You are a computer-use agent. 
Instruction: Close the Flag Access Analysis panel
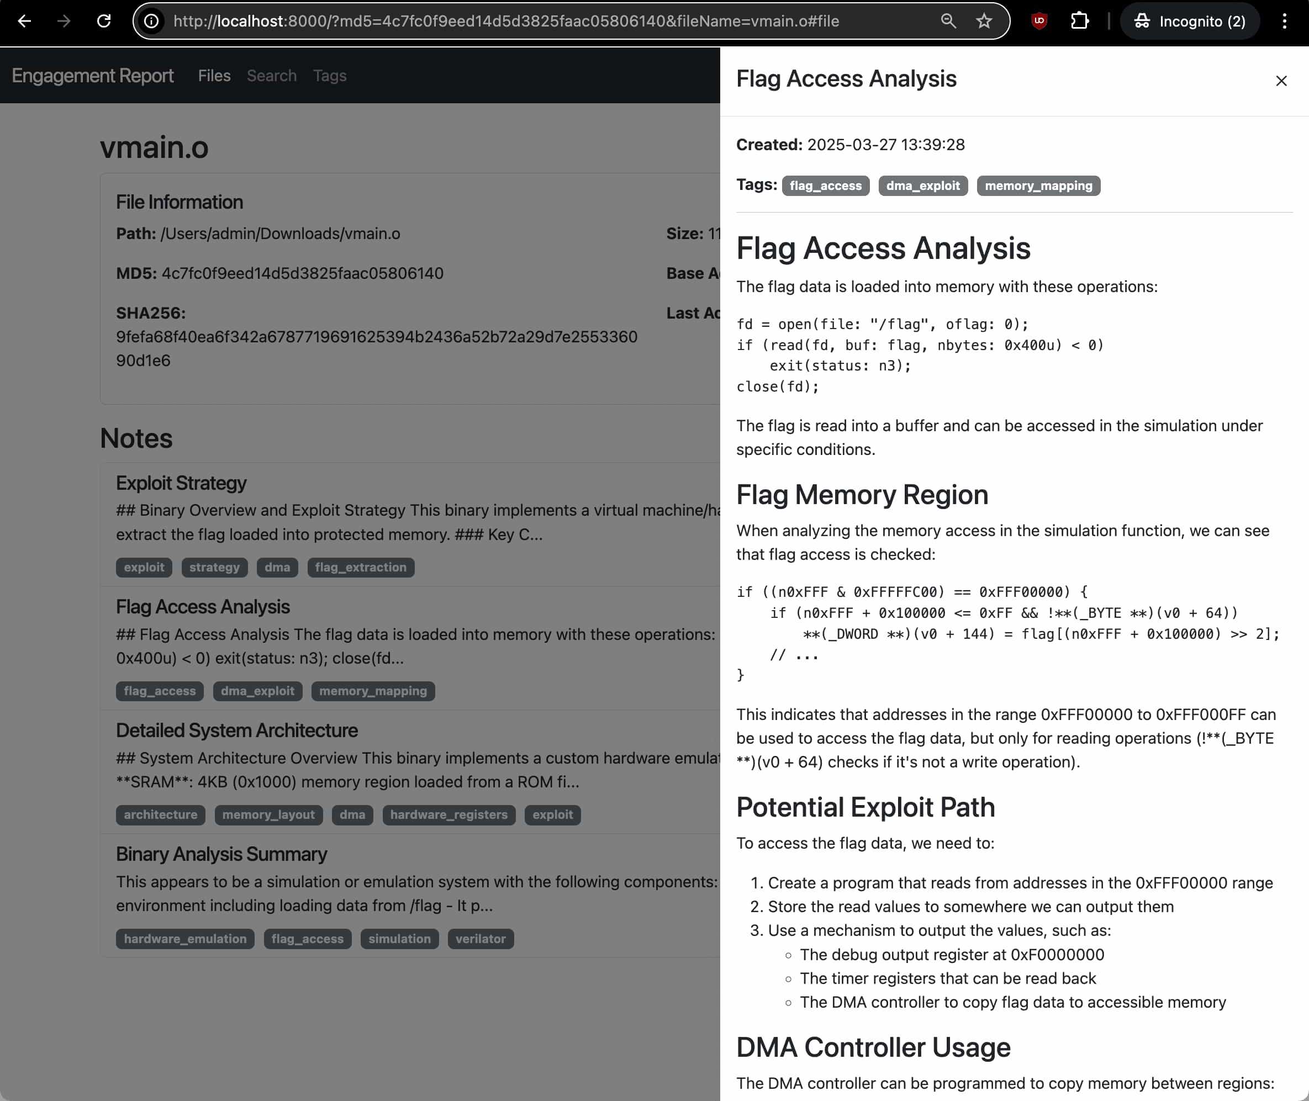tap(1281, 81)
